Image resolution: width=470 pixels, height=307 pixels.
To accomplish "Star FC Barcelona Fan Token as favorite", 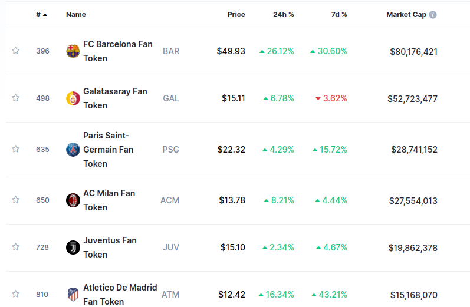I will 16,51.
